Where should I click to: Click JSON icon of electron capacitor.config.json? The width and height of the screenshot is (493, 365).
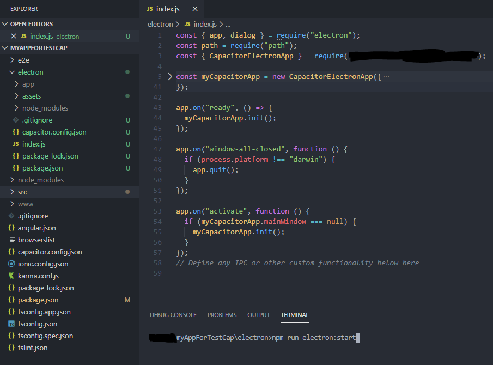point(16,132)
